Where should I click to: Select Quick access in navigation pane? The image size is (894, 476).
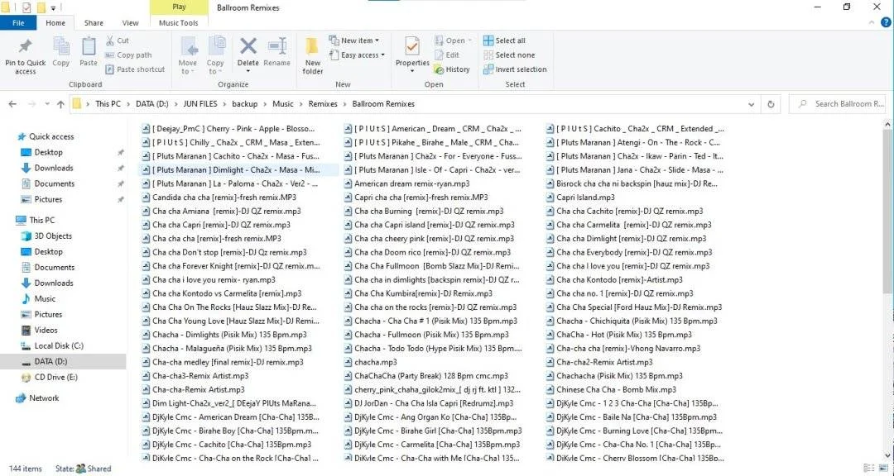click(x=46, y=136)
